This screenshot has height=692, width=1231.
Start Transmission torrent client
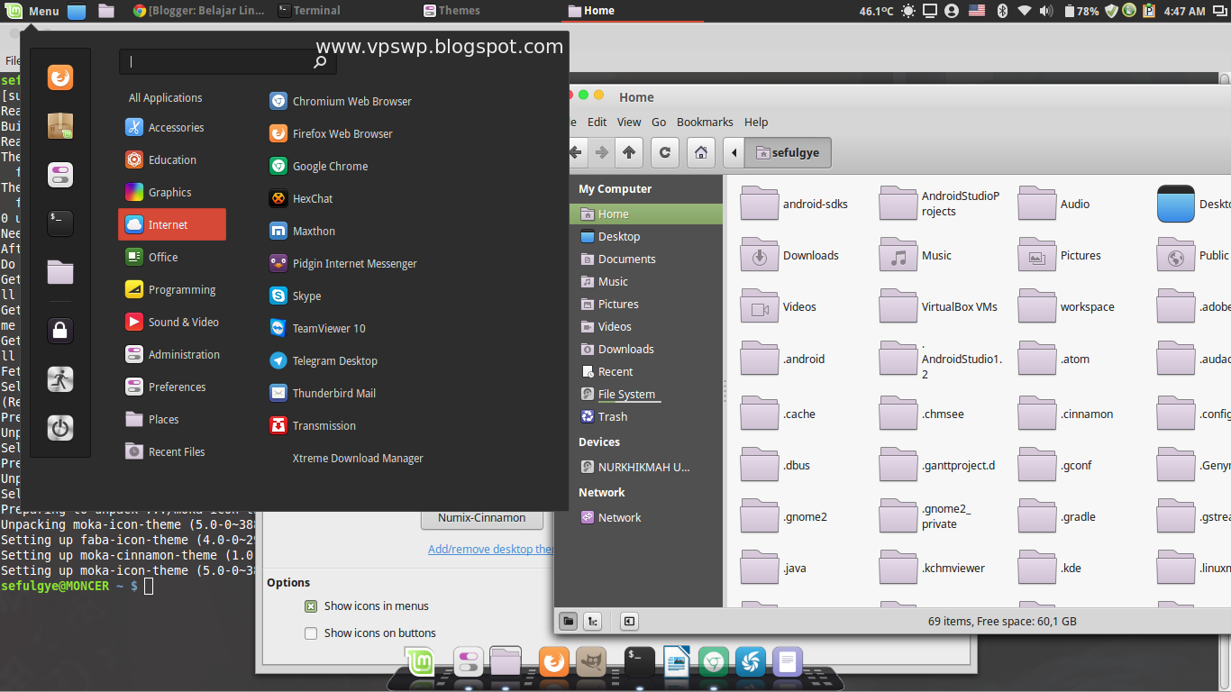click(313, 426)
